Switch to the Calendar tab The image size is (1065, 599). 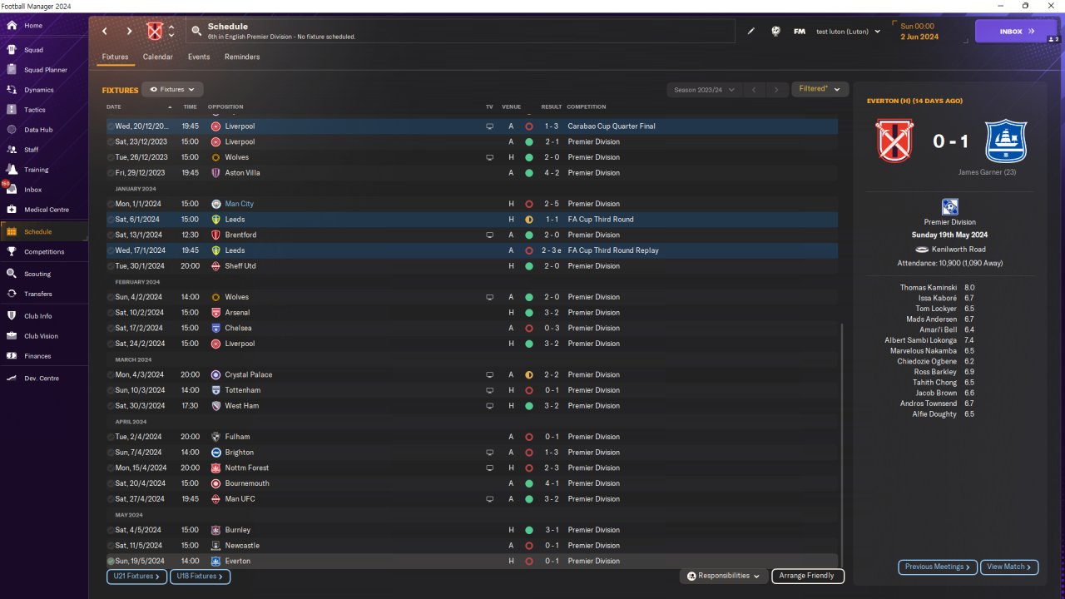pos(158,57)
